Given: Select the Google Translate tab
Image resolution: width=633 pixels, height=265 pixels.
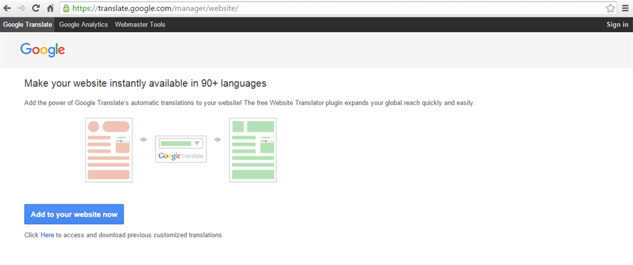Looking at the screenshot, I should 27,25.
